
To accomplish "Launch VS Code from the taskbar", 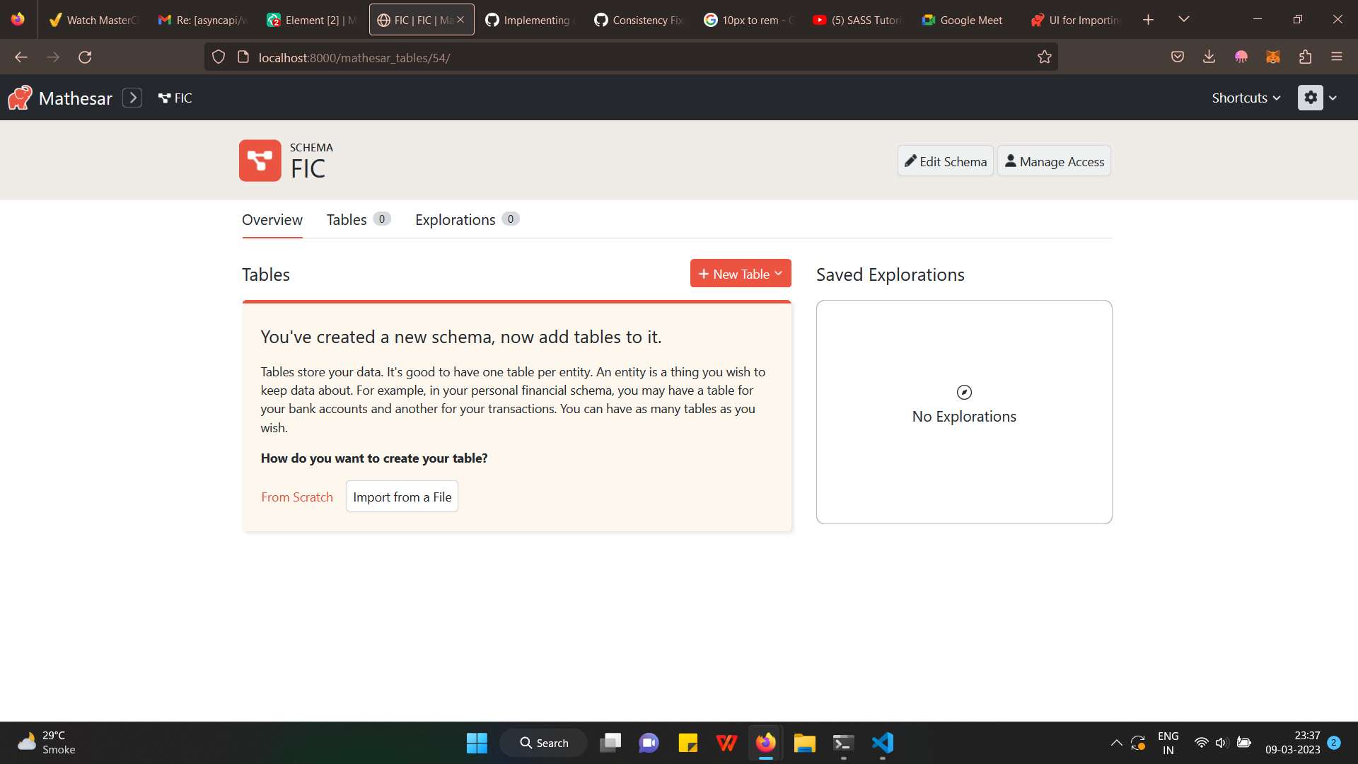I will (x=881, y=743).
